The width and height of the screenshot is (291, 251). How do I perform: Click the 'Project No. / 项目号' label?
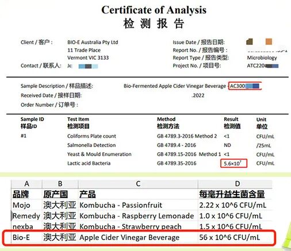(197, 65)
